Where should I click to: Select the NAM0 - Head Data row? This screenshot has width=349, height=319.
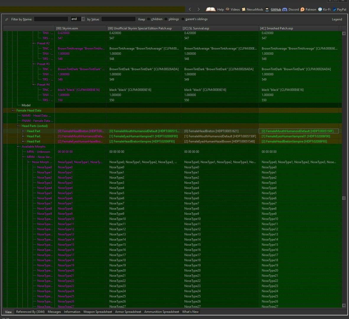point(36,116)
